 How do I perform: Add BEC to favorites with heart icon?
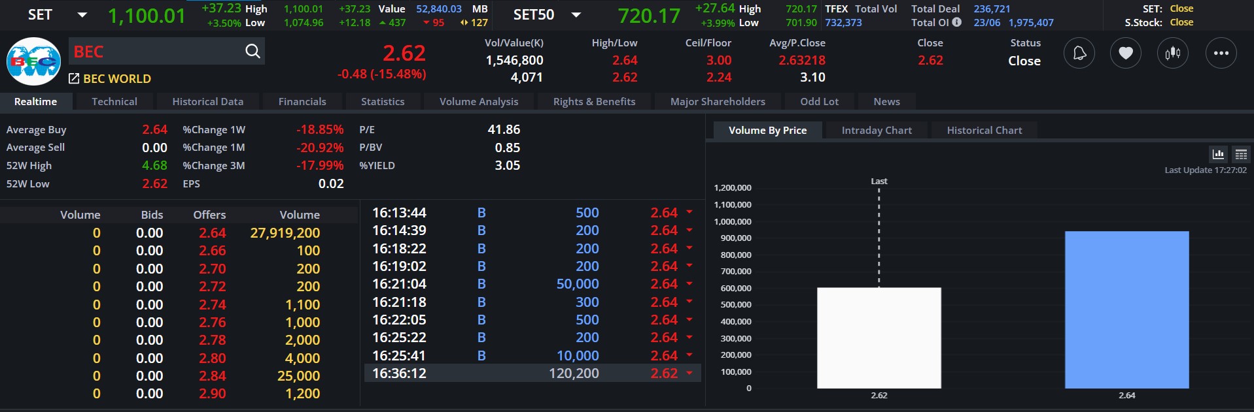click(1126, 53)
